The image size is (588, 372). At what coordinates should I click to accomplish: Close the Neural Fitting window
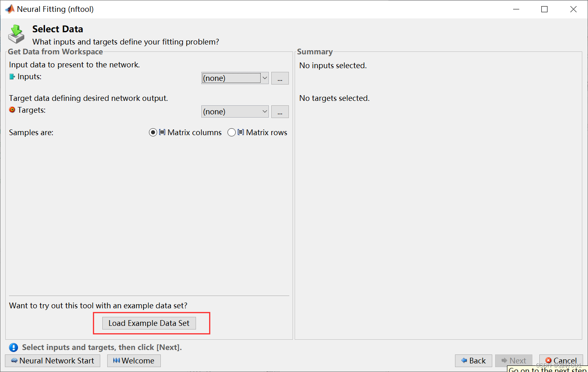573,9
